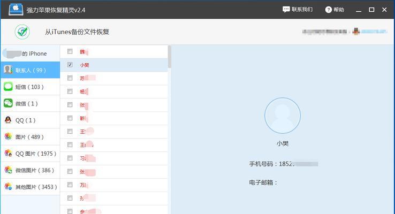Open the 联系我们 chat icon
Screen dimensions: 395x214
click(x=286, y=10)
